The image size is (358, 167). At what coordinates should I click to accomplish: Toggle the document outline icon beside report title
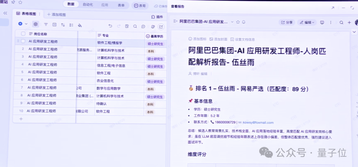175,21
